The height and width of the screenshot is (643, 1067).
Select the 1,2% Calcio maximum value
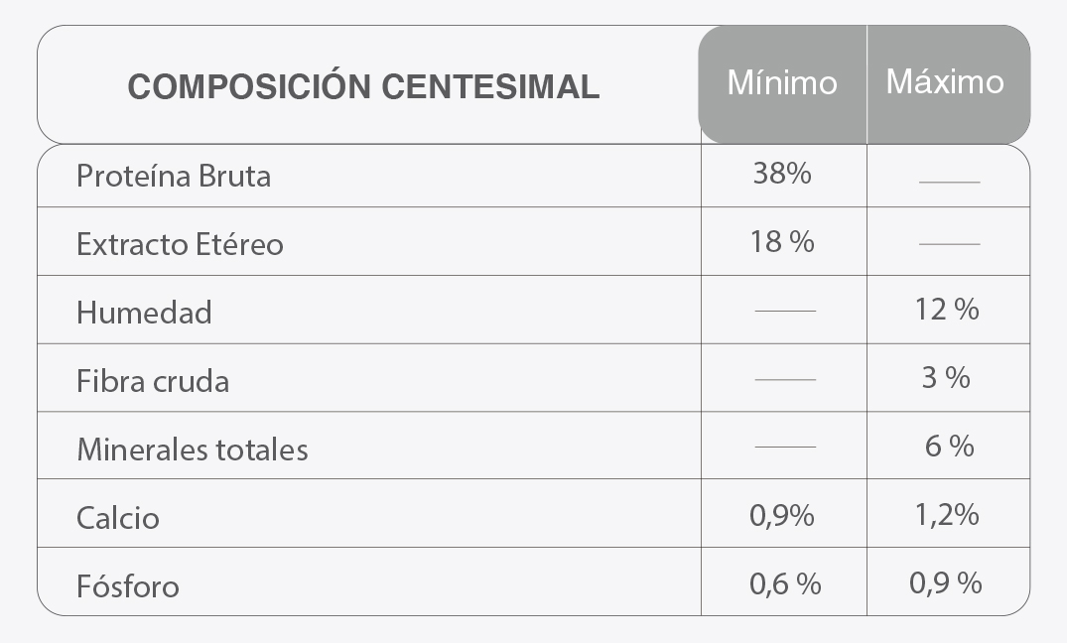pos(947,514)
